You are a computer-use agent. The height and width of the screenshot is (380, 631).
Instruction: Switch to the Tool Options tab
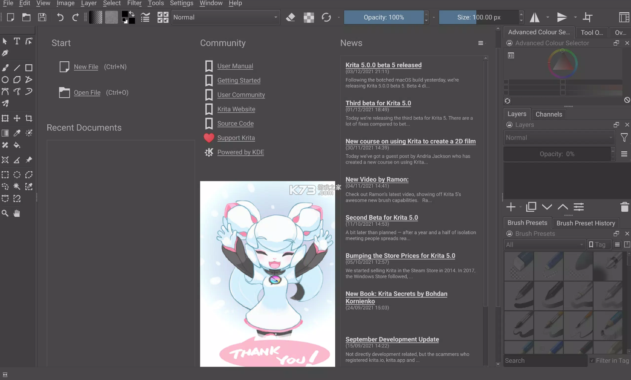pyautogui.click(x=592, y=33)
